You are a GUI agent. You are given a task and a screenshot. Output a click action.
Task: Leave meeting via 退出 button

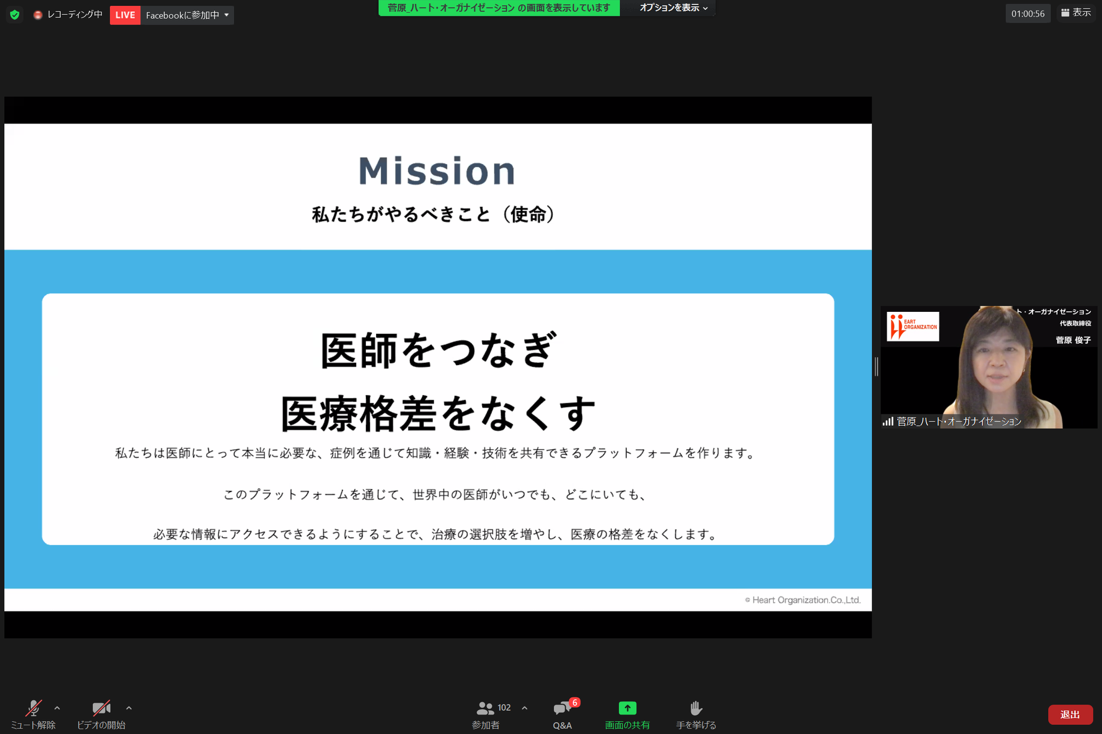pyautogui.click(x=1070, y=715)
